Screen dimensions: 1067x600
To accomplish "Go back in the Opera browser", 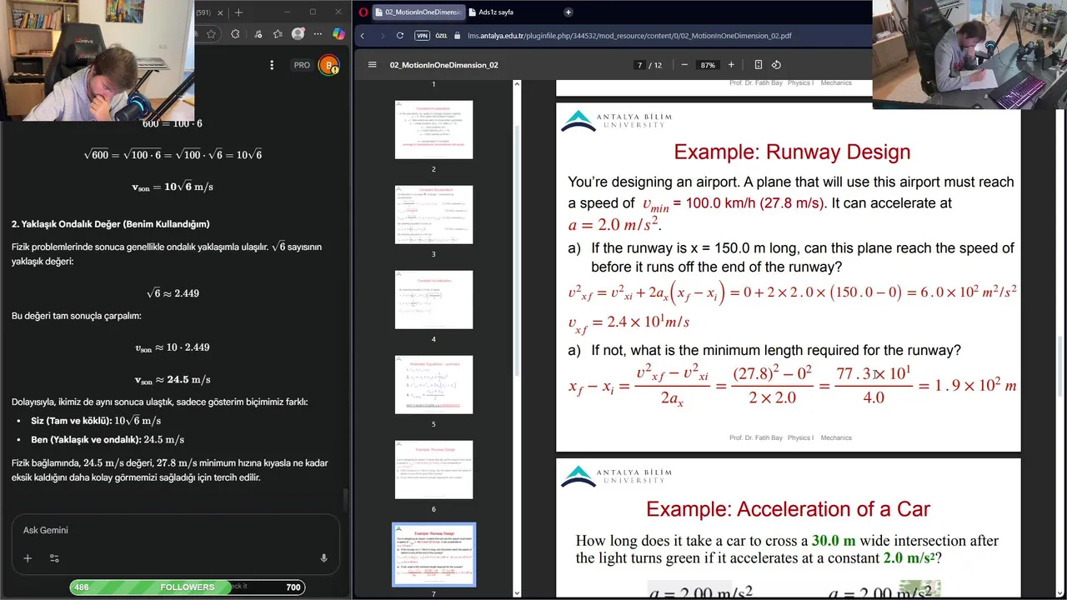I will [x=363, y=36].
